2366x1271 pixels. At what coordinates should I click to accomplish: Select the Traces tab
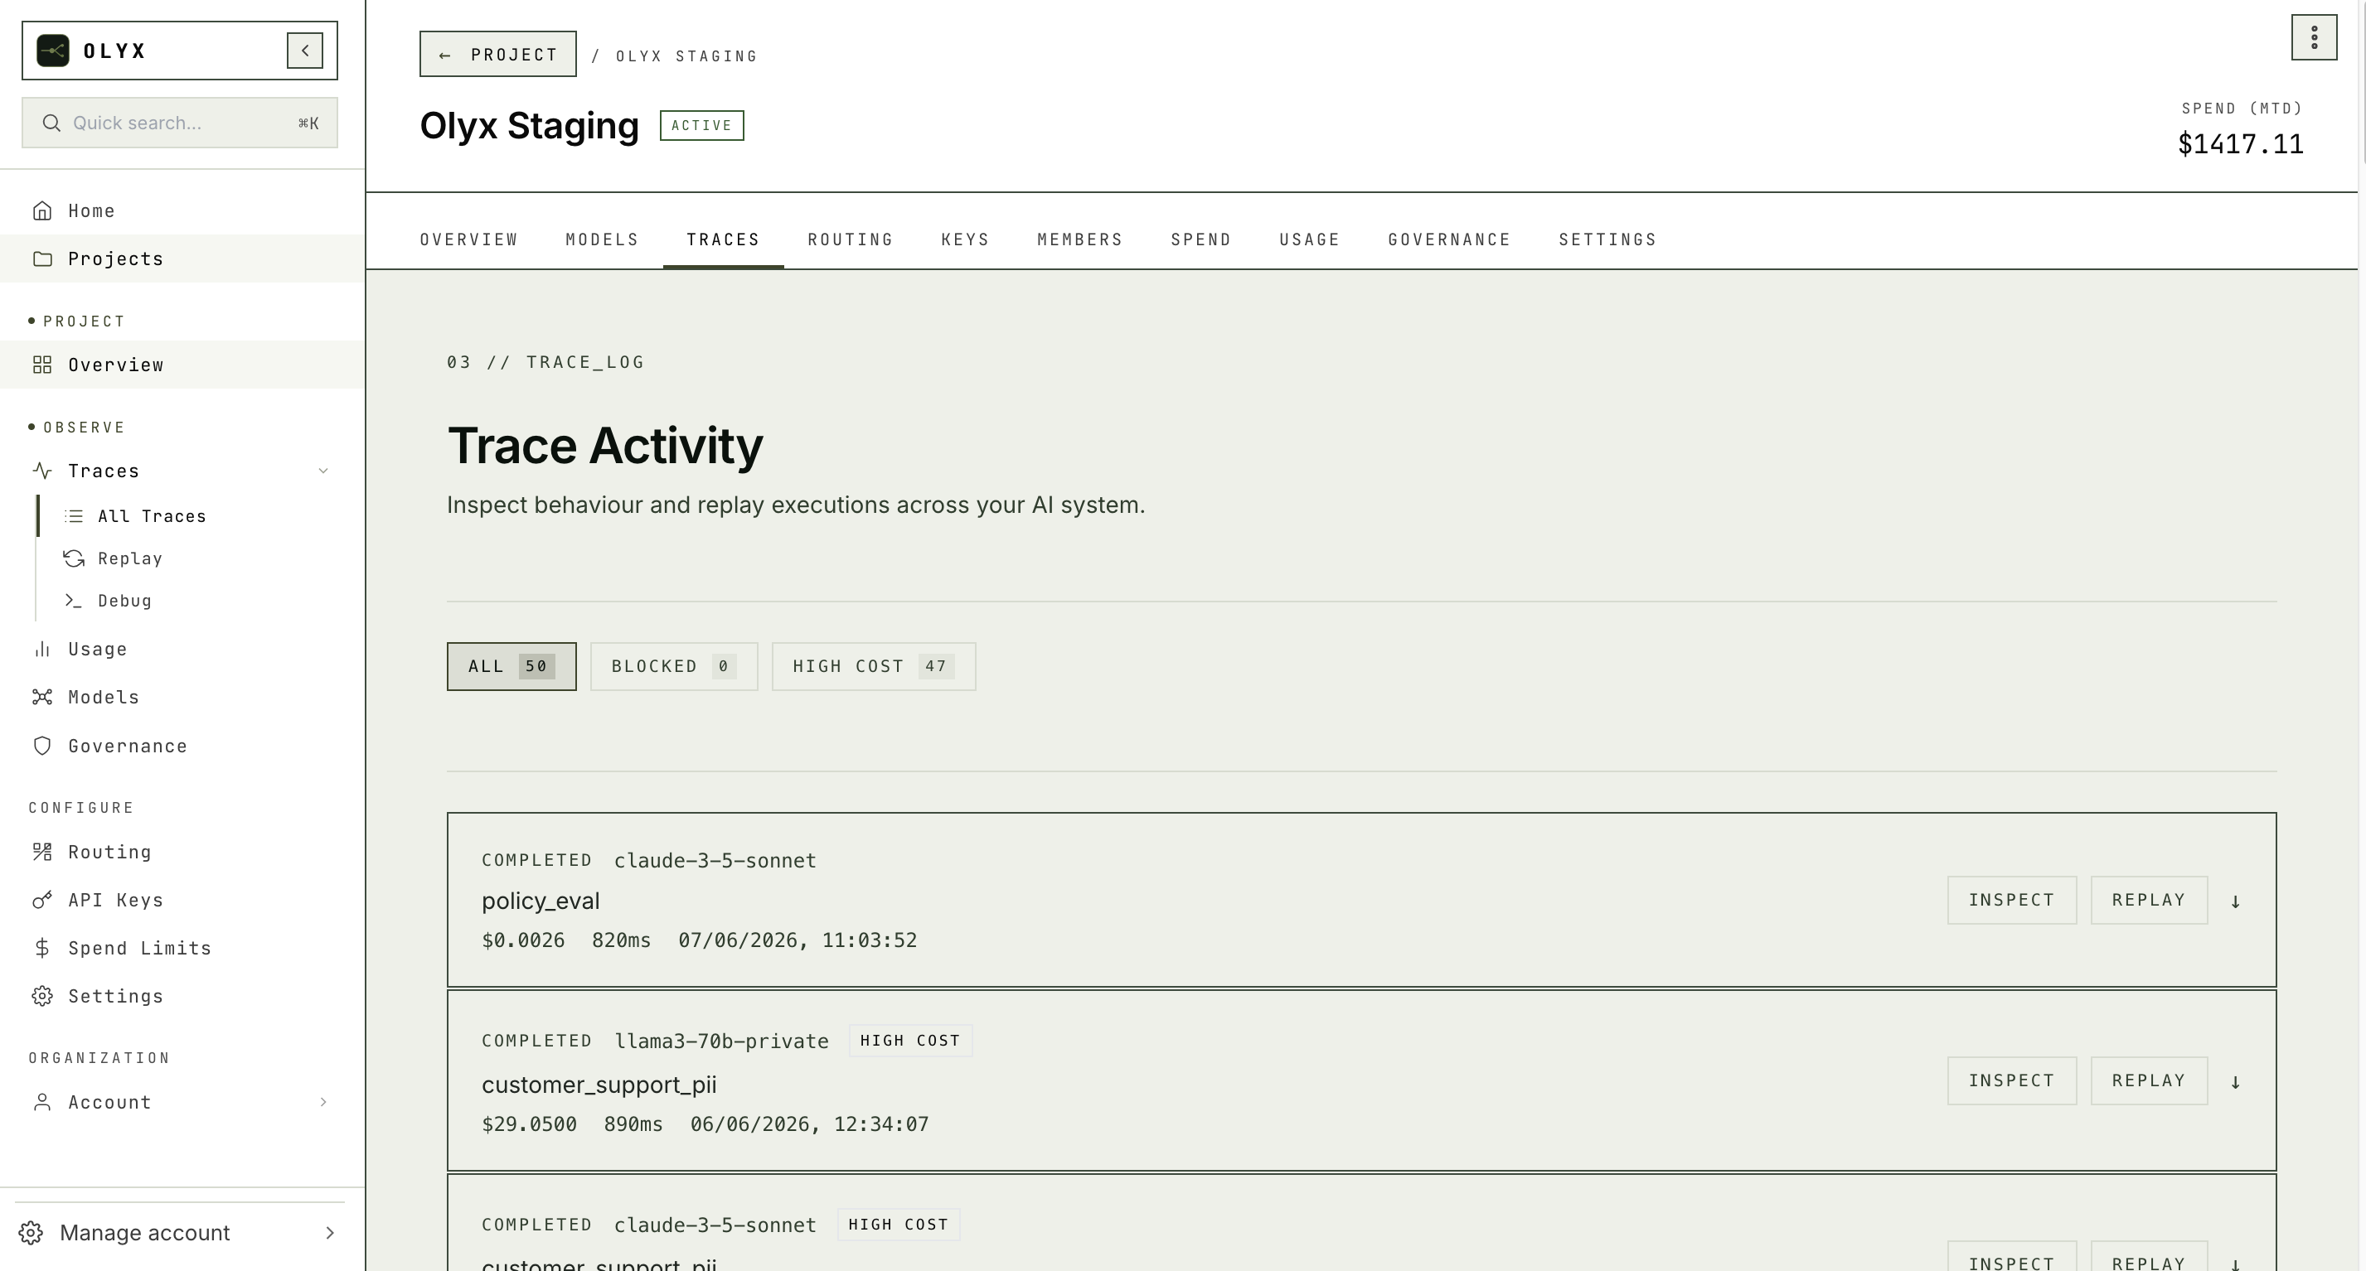[x=724, y=239]
